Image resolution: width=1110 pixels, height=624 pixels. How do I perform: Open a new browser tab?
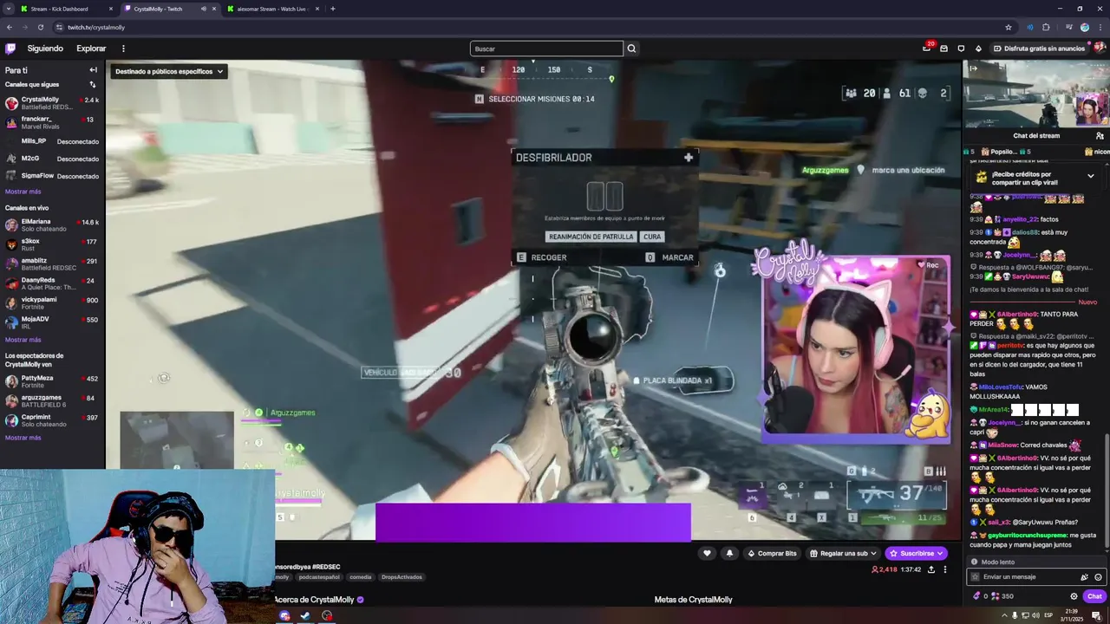(x=333, y=9)
